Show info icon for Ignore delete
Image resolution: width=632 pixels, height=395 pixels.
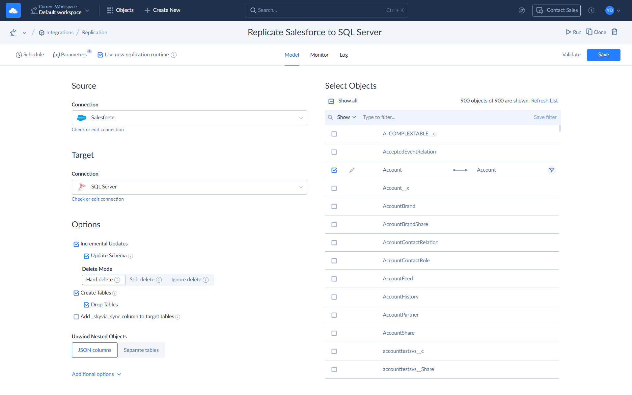(x=206, y=280)
